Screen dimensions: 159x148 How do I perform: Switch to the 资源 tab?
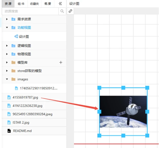coord(8,4)
